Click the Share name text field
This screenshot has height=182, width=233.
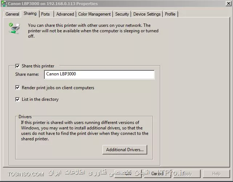click(x=99, y=75)
